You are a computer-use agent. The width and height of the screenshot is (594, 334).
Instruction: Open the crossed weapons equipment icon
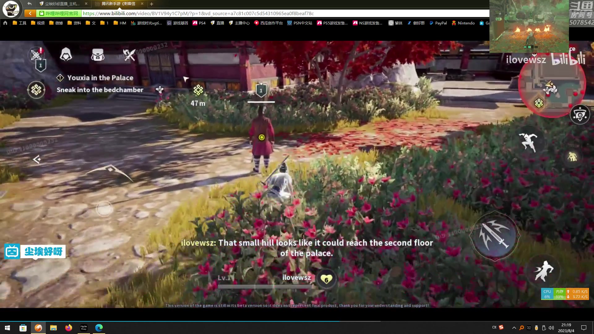129,55
